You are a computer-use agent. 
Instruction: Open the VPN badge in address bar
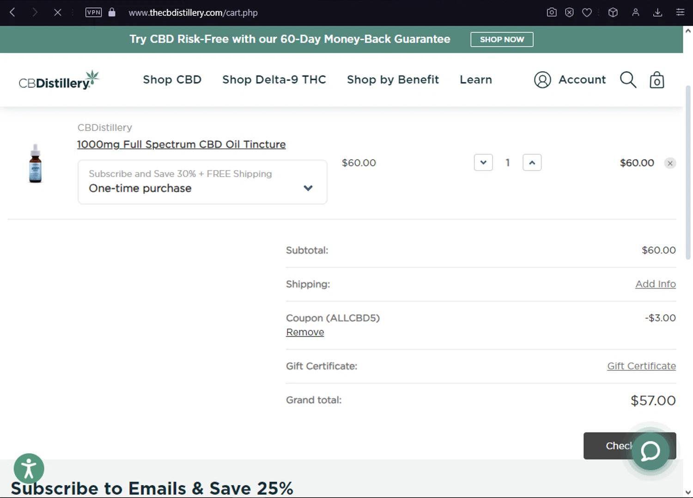coord(93,12)
